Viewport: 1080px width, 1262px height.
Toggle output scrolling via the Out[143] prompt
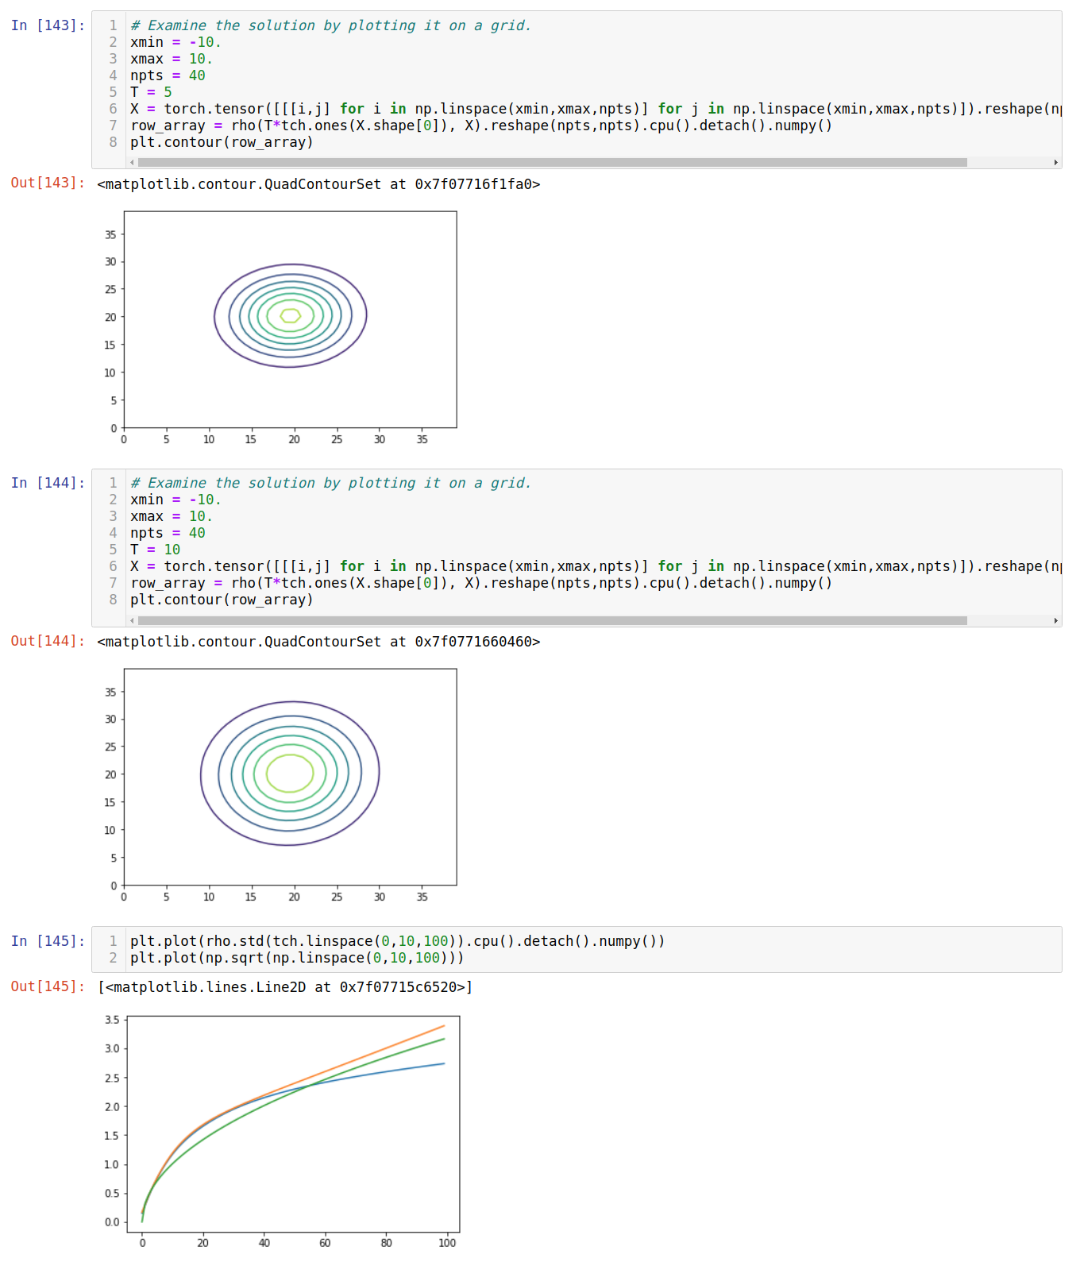click(48, 183)
